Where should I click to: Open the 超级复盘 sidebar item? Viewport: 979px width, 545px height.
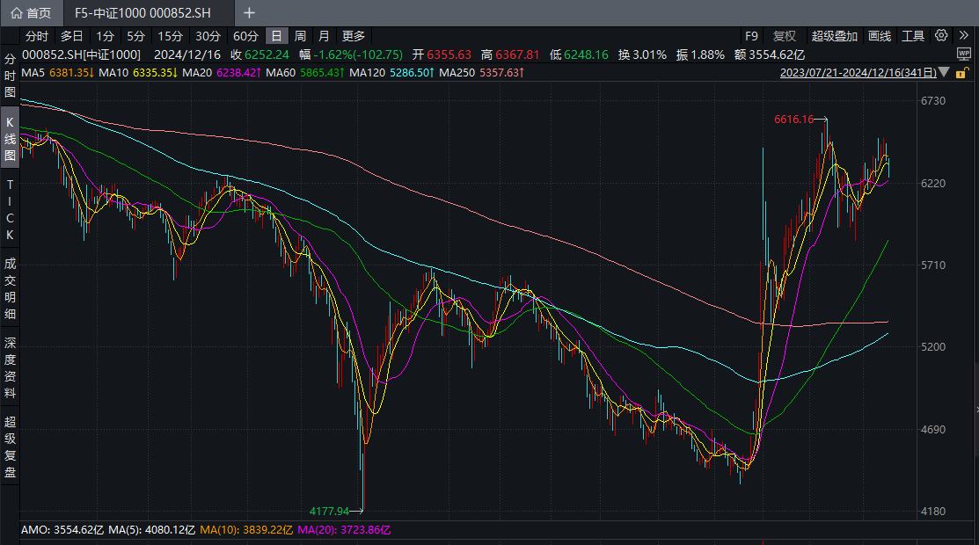click(10, 448)
